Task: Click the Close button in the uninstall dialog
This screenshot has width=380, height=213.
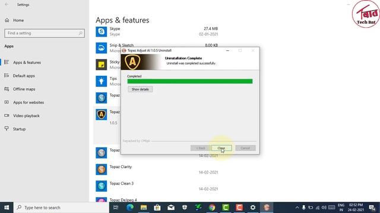Action: coord(221,148)
